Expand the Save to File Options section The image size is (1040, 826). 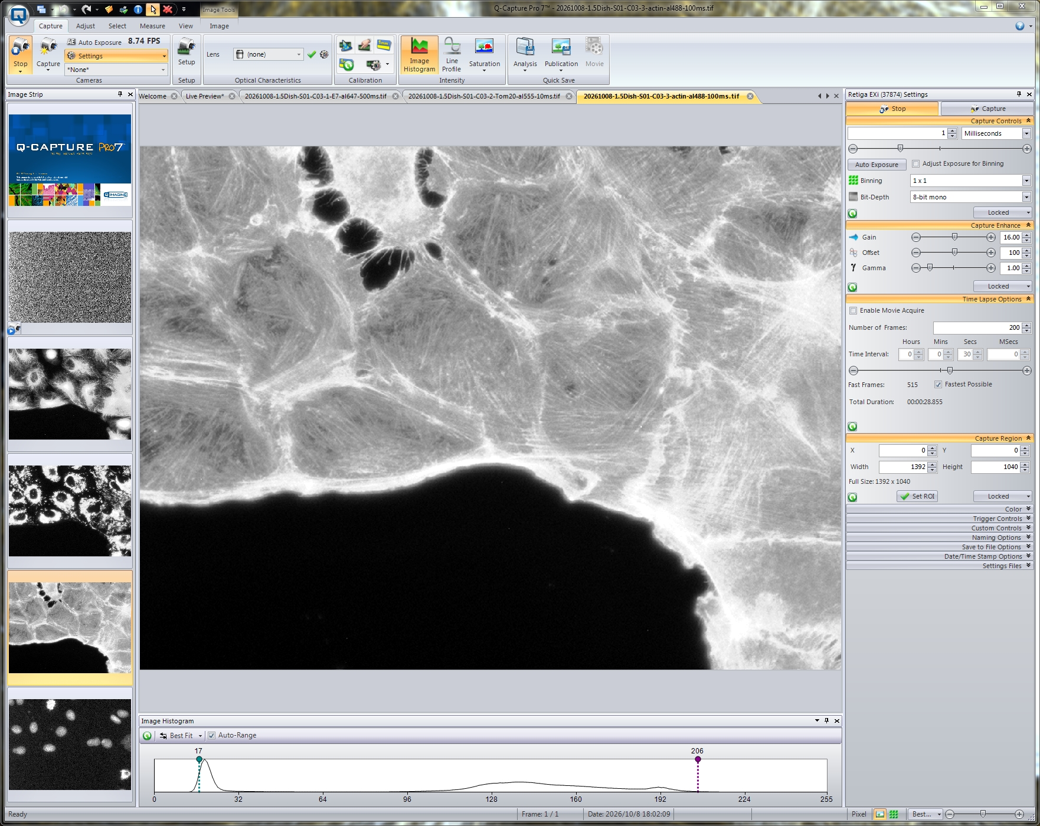[x=939, y=547]
